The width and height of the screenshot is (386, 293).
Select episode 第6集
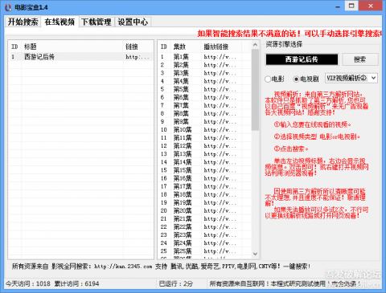[205, 97]
